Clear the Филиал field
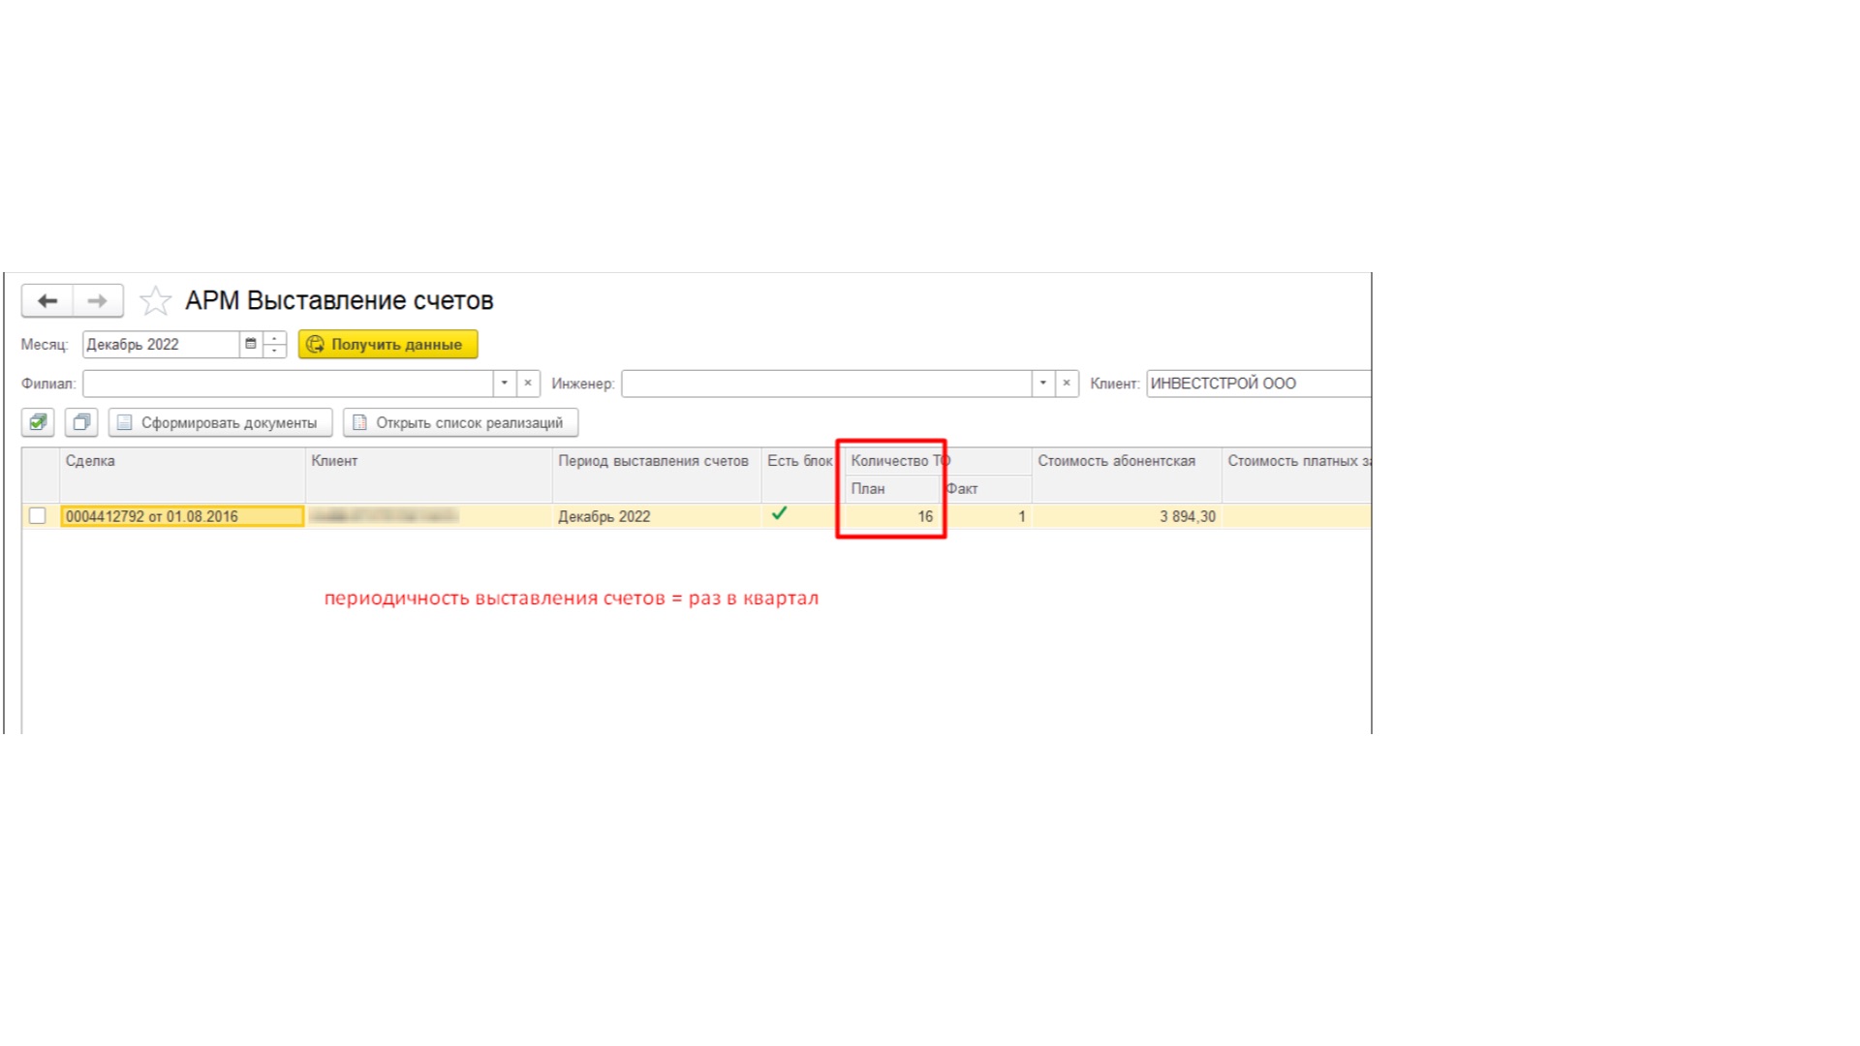This screenshot has height=1046, width=1860. click(528, 384)
